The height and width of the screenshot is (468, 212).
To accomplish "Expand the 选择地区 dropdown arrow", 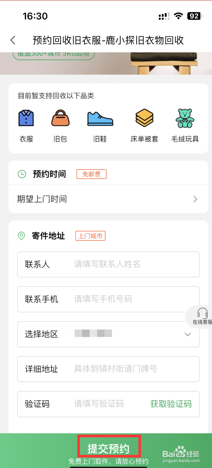I will tap(188, 334).
